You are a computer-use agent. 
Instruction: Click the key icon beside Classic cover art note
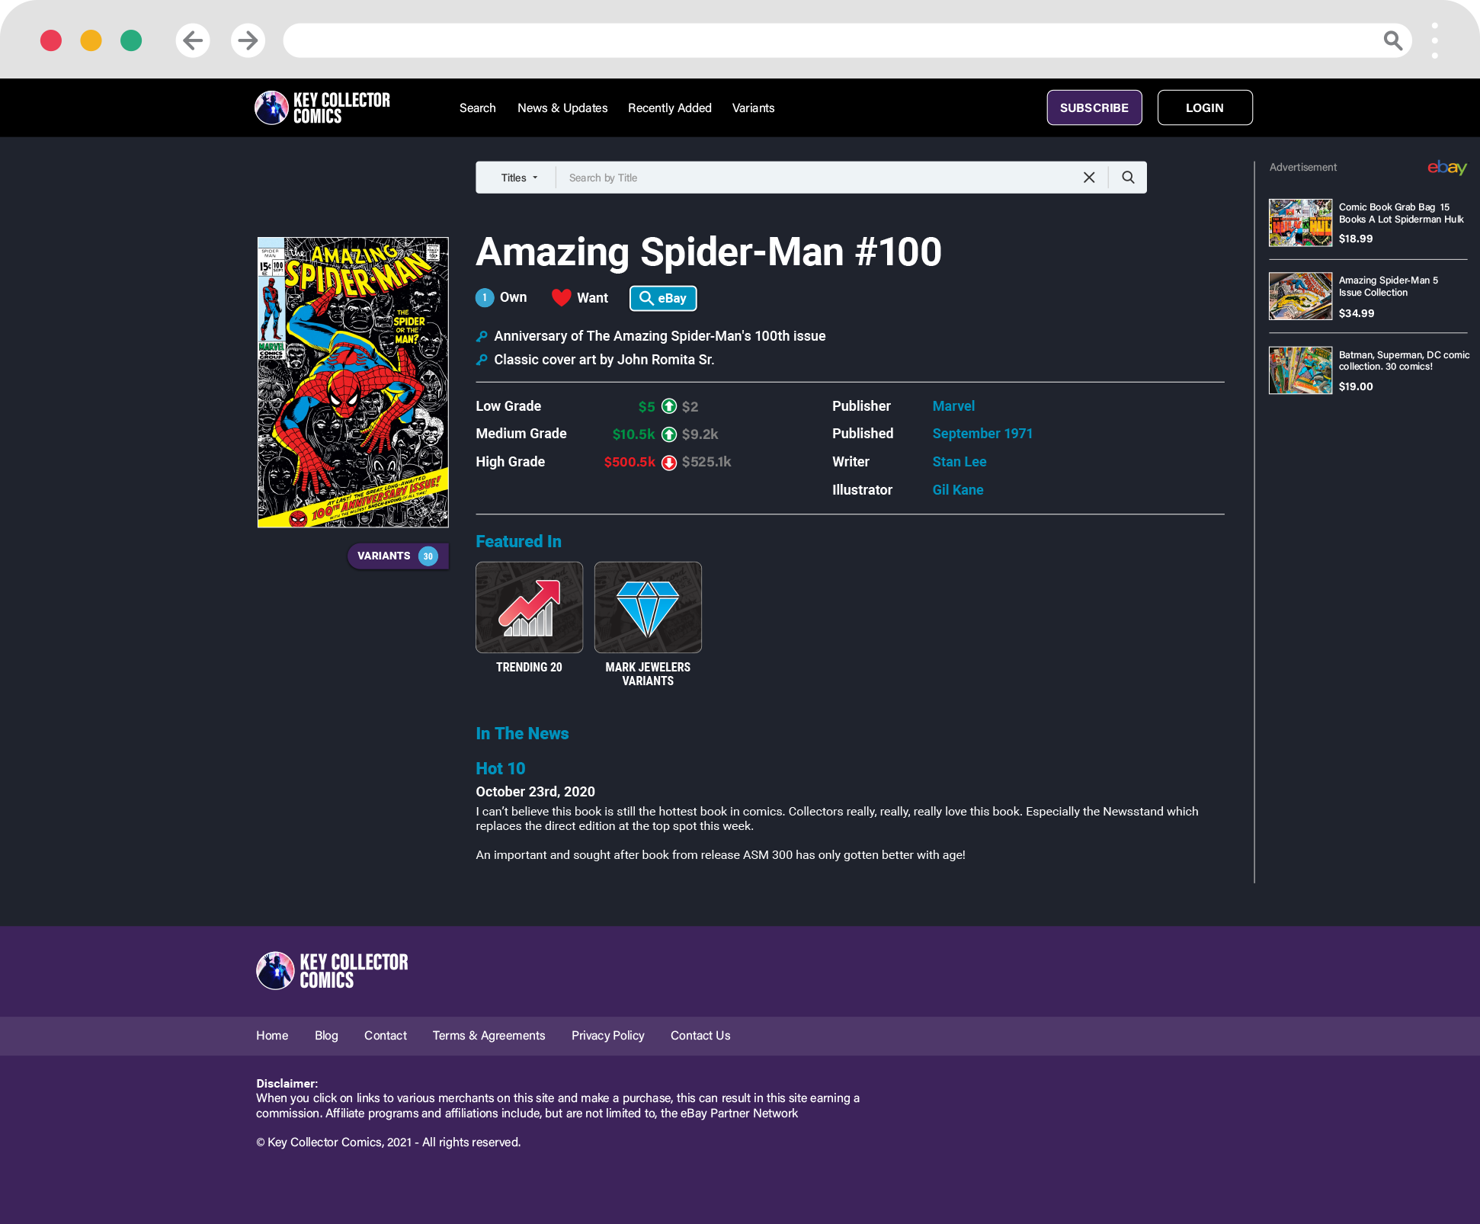tap(482, 360)
